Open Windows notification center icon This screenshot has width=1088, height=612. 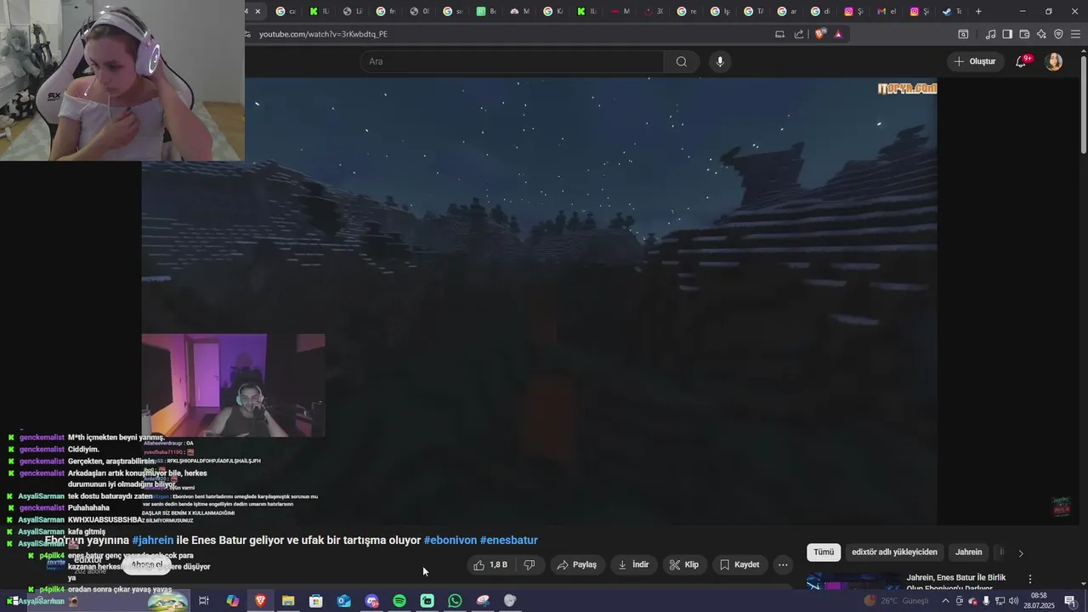click(x=1070, y=601)
